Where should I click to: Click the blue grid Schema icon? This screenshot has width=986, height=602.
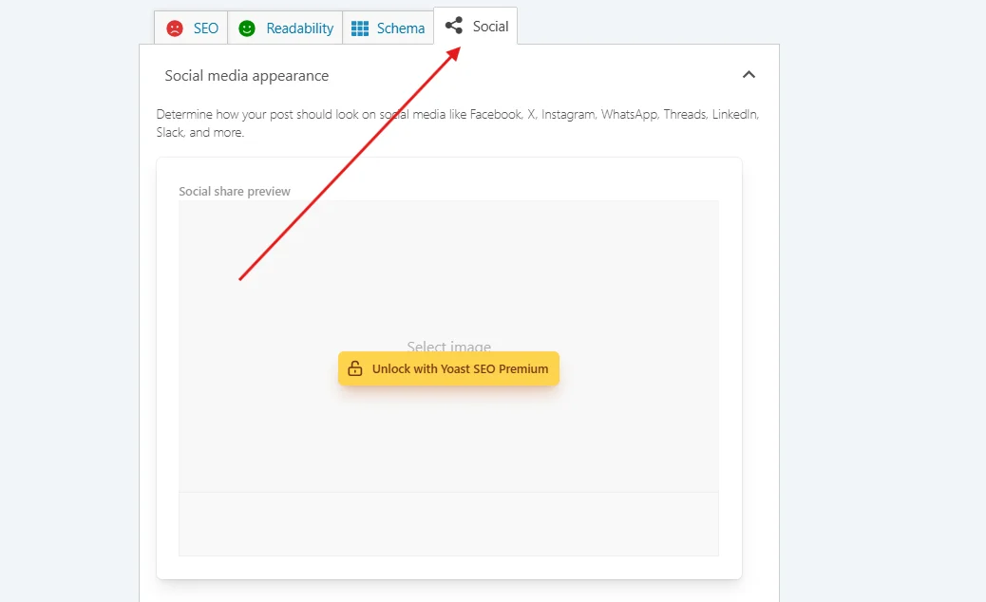pyautogui.click(x=360, y=28)
